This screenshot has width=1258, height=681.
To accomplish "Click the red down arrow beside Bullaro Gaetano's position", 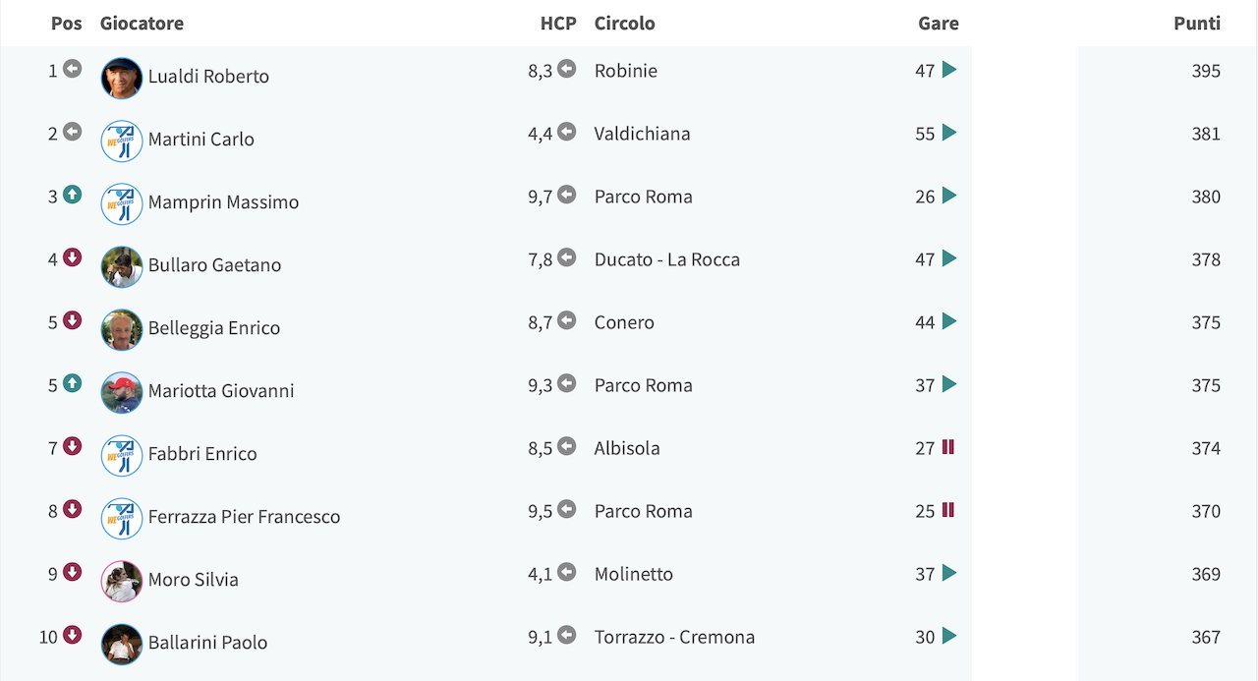I will [73, 257].
